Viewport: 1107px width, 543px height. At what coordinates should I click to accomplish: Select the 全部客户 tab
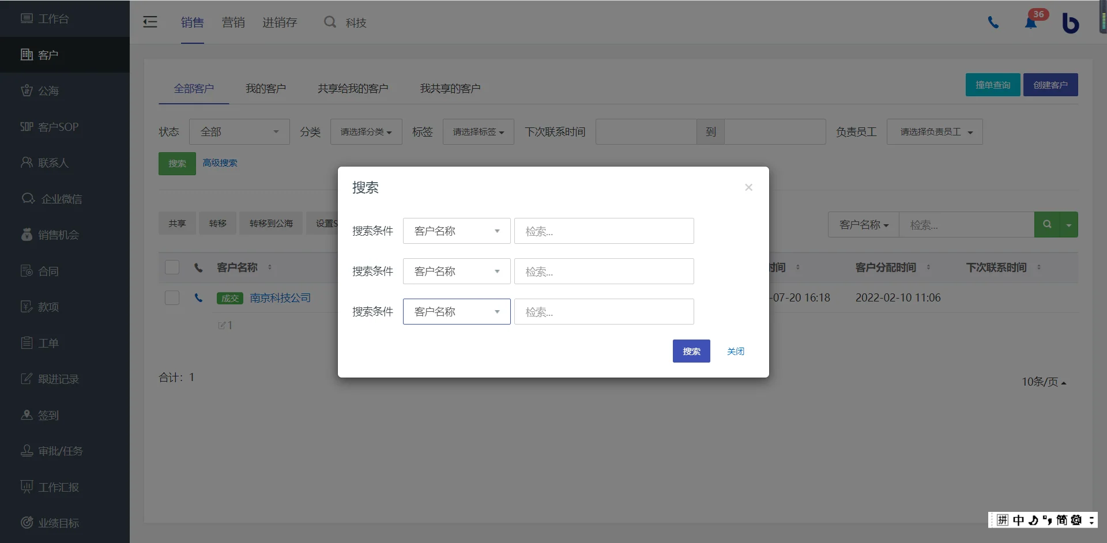(194, 89)
